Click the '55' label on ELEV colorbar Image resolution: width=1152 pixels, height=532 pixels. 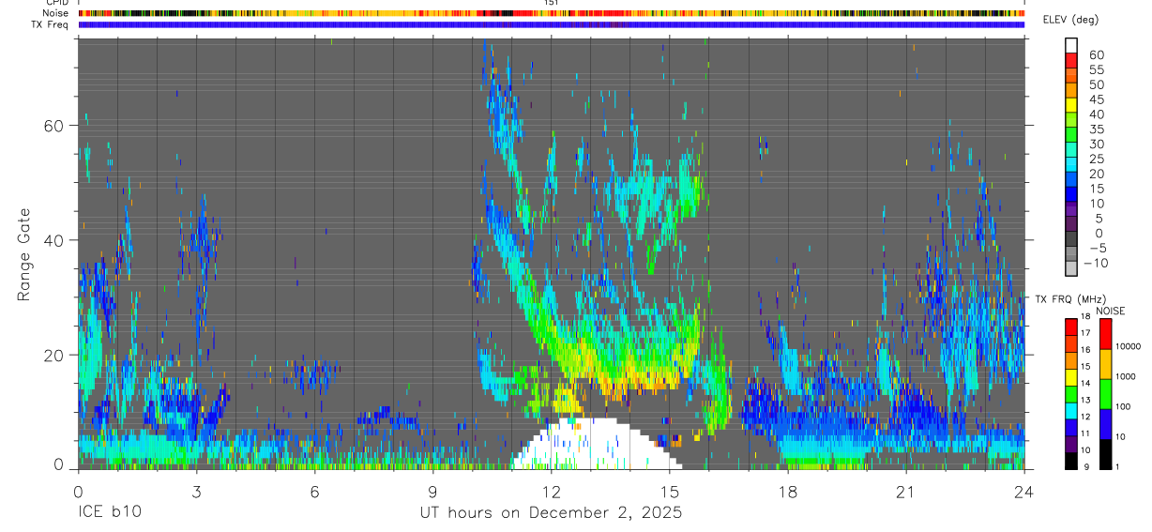1096,70
